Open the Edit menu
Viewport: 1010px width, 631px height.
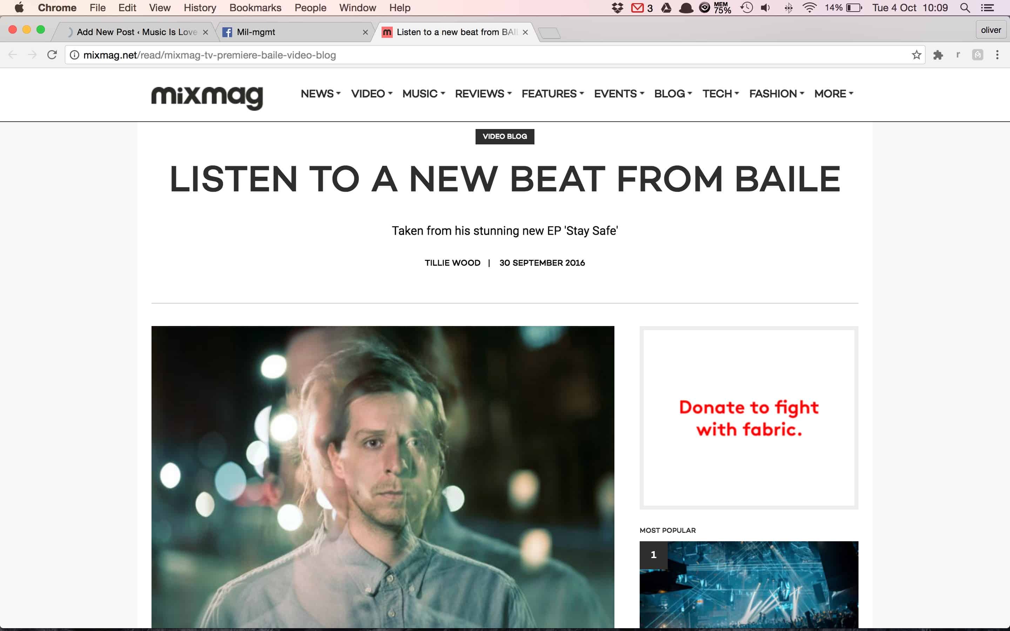(x=127, y=7)
